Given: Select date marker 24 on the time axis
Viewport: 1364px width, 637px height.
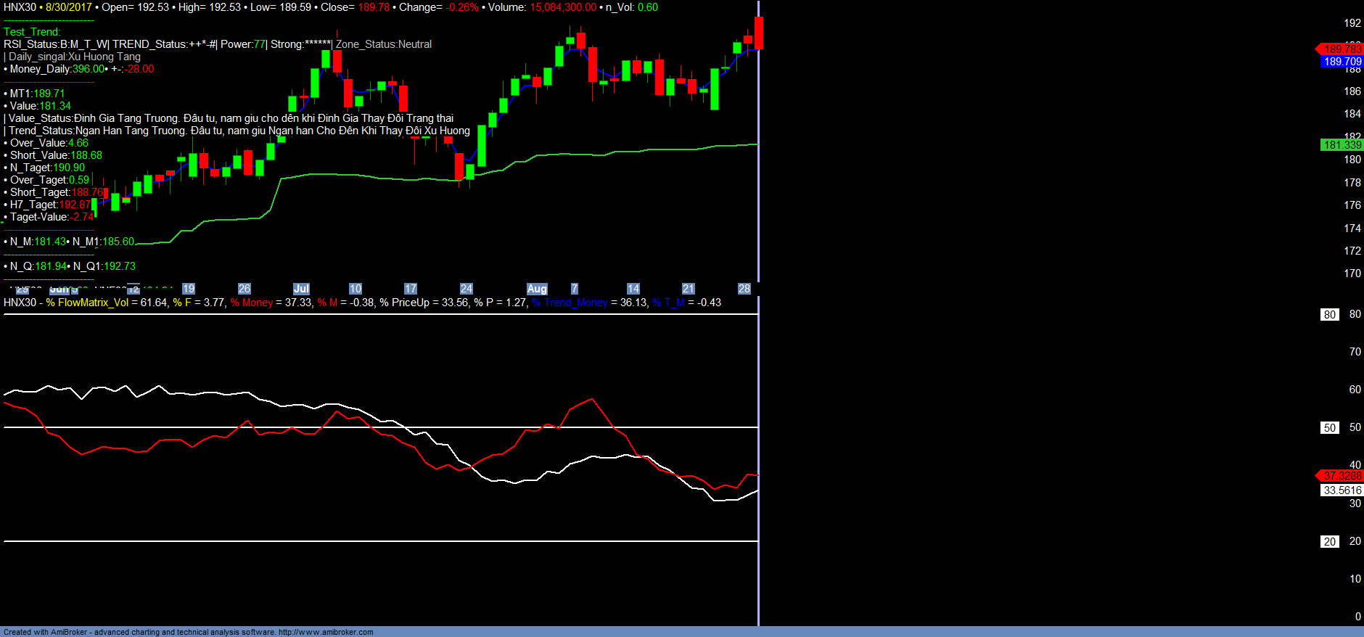Looking at the screenshot, I should click(x=467, y=289).
